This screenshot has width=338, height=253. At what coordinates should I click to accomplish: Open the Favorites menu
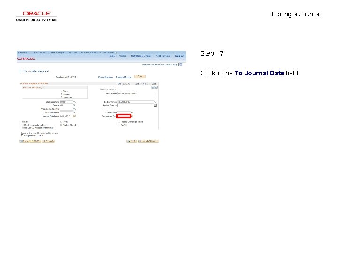(23, 52)
